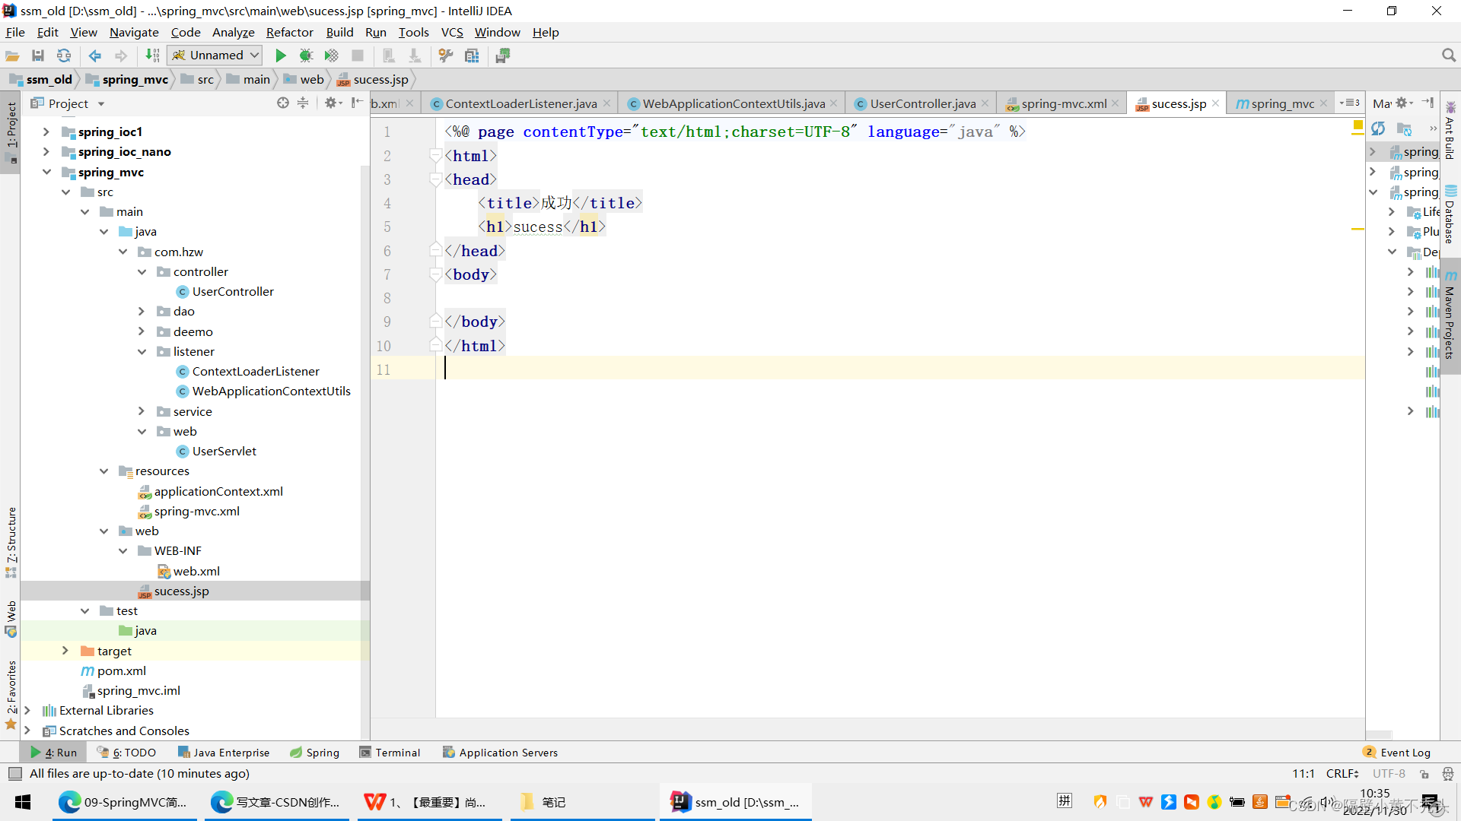Run with Coverage using the coverage icon
Screen dimensions: 1461x821
(331, 55)
